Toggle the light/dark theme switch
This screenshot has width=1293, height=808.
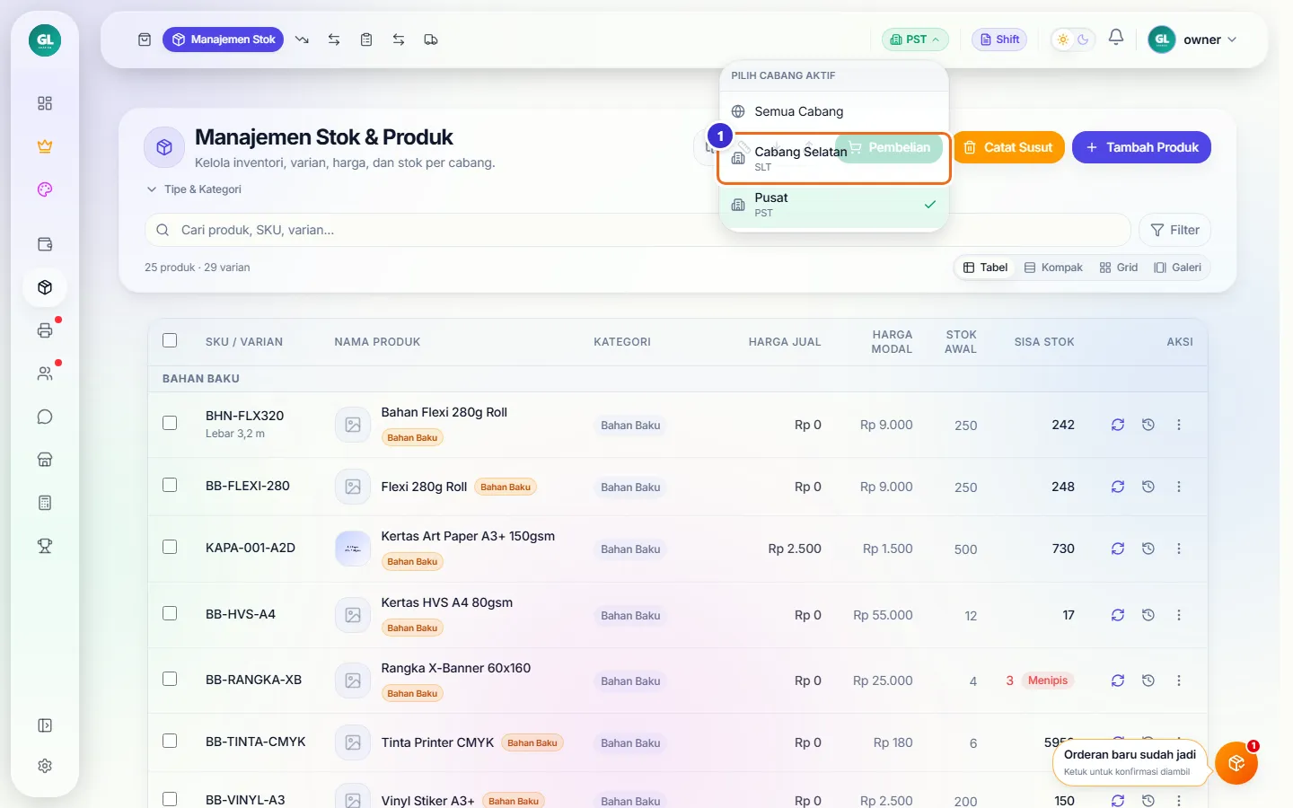pos(1073,40)
